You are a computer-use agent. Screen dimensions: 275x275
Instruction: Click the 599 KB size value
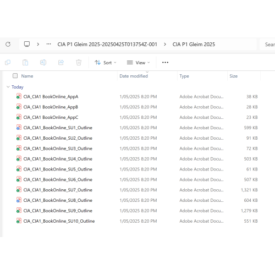click(251, 128)
